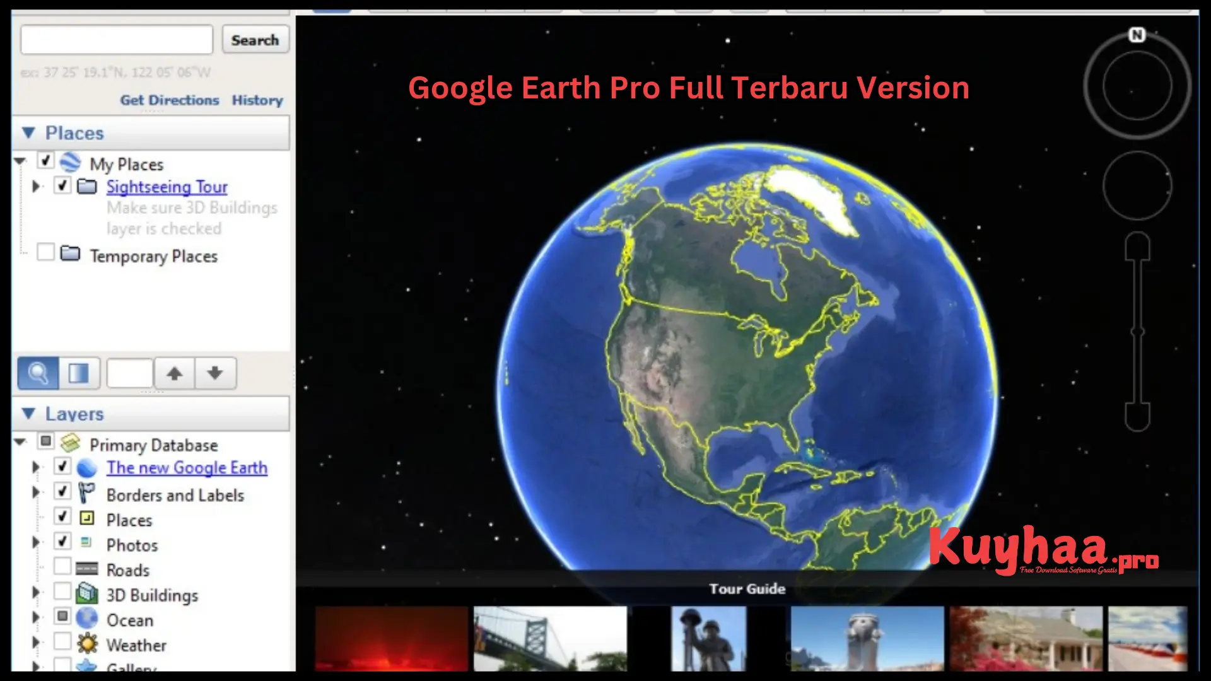Open The new Google Earth link
The height and width of the screenshot is (681, 1211).
point(187,468)
